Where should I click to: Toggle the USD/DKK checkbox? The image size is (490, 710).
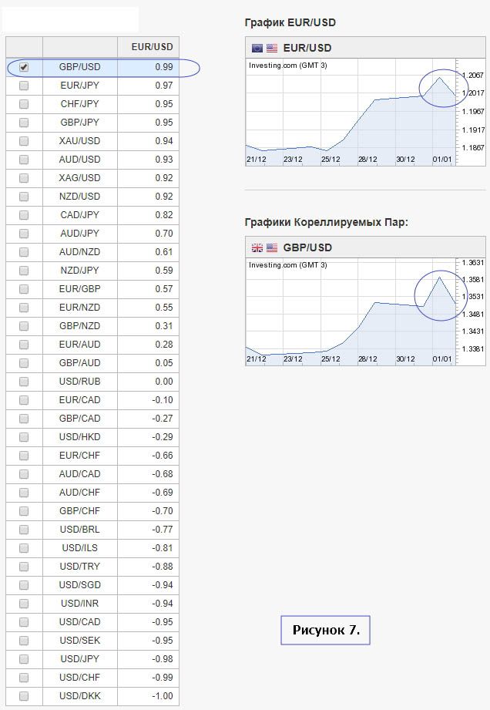[x=24, y=696]
